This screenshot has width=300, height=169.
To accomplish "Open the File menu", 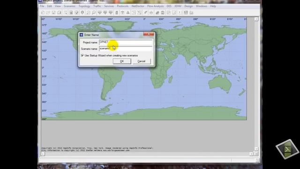I will (x=42, y=6).
